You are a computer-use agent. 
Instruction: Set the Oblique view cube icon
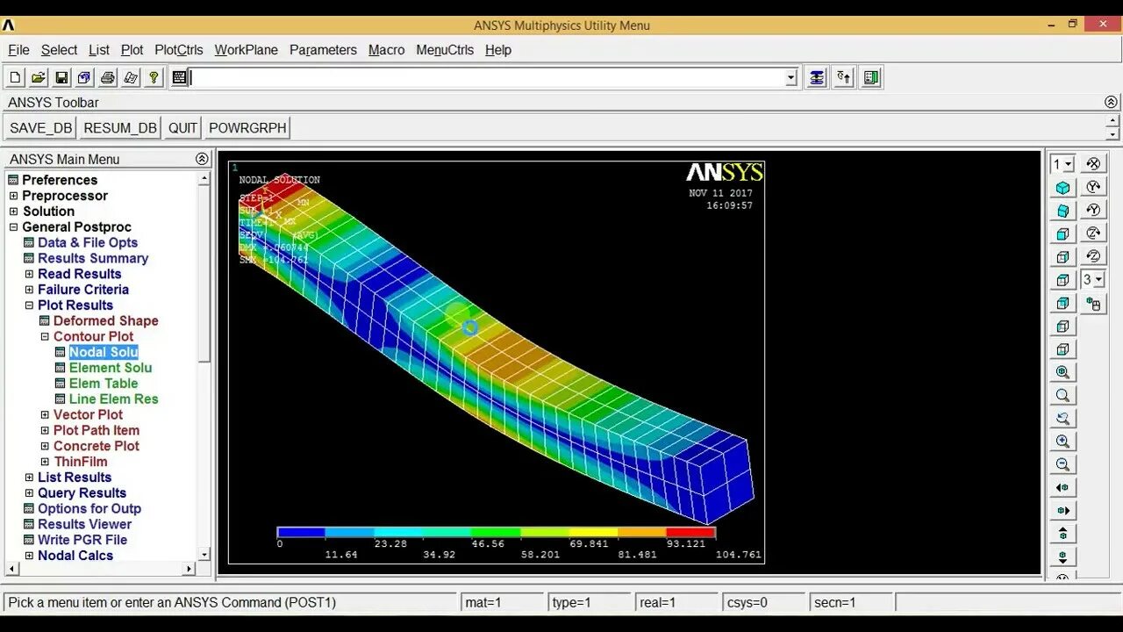[1062, 211]
